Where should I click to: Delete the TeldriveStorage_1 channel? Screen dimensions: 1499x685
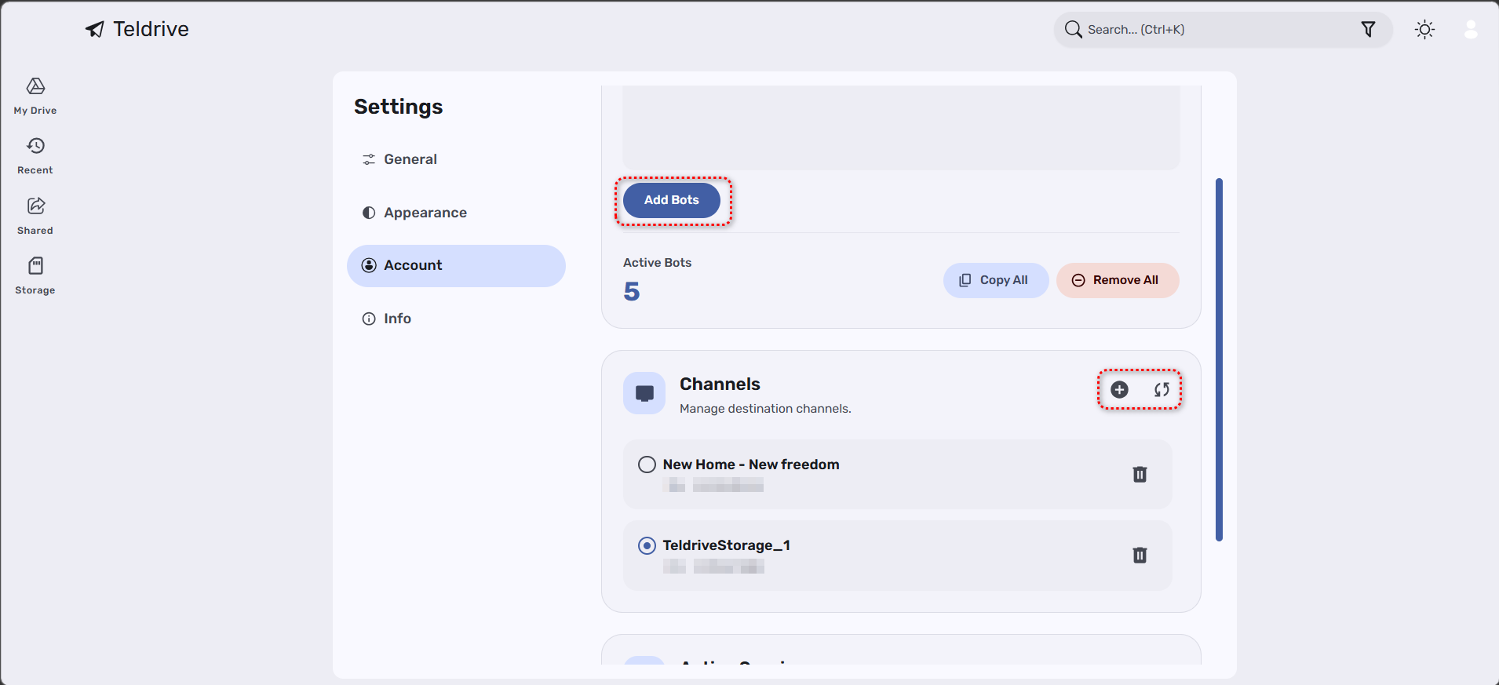[1140, 555]
